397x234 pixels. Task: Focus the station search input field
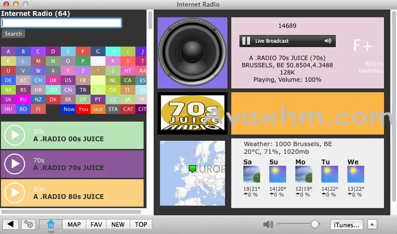click(62, 23)
